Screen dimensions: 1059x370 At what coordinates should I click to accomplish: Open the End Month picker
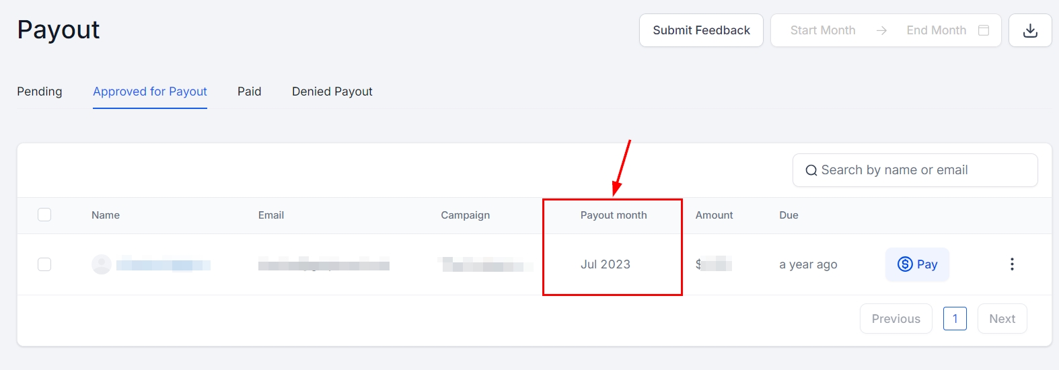[x=936, y=30]
